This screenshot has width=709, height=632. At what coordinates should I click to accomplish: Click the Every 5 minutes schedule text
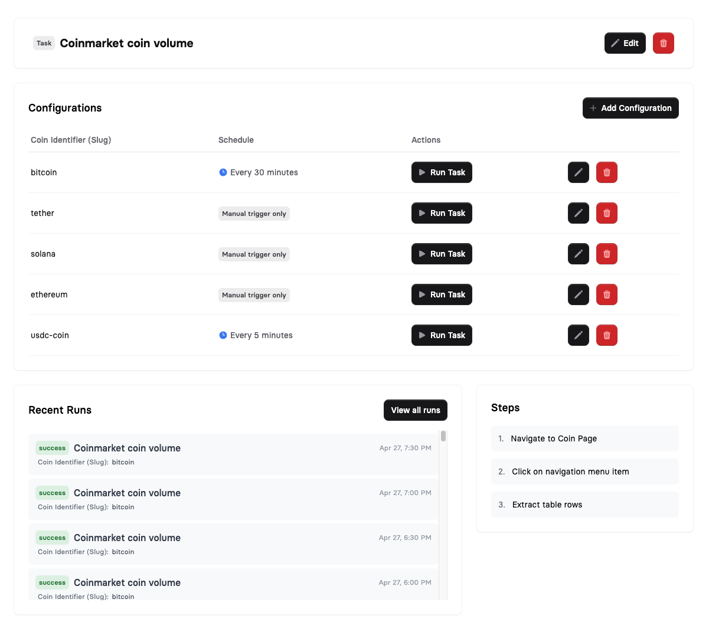(262, 335)
